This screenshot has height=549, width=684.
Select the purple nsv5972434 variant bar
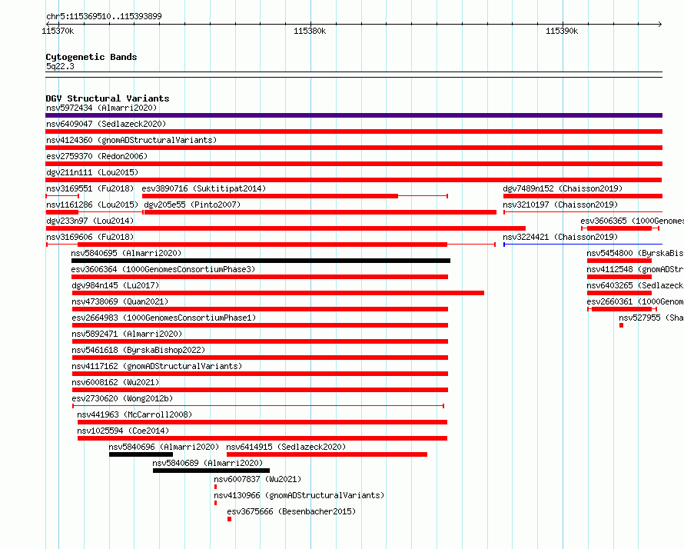point(354,115)
